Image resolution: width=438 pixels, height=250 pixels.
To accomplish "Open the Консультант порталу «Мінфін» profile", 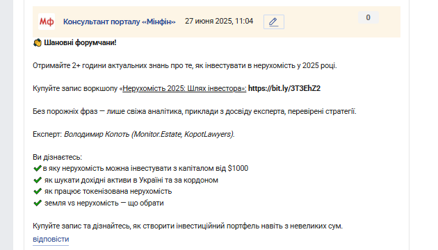I will pos(120,22).
